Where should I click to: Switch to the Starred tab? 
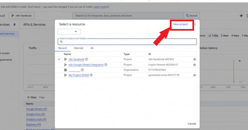point(79,48)
